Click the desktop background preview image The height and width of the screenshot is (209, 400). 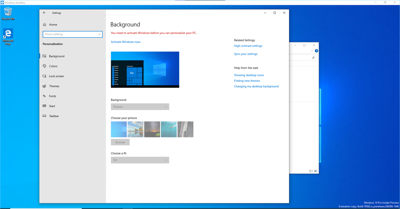(x=145, y=70)
